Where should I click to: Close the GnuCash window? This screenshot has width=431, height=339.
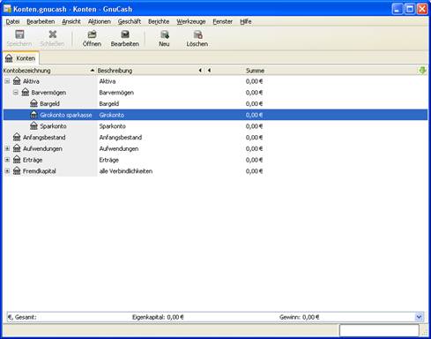pyautogui.click(x=422, y=9)
